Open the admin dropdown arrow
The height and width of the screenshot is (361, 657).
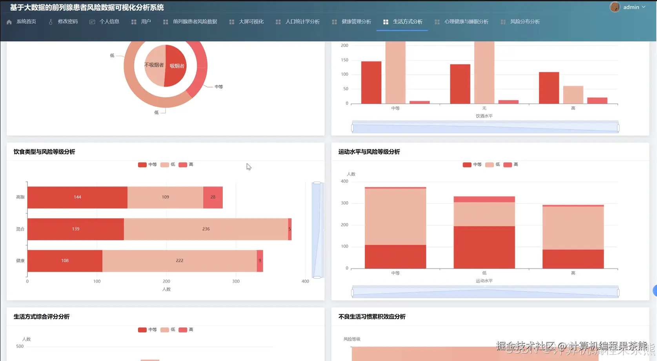point(644,7)
